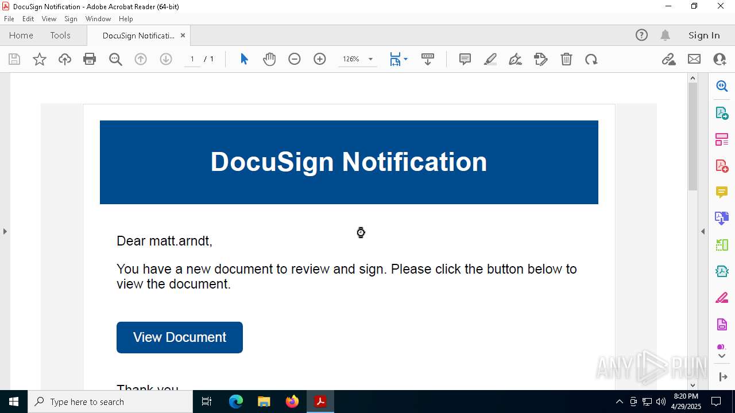Switch to the Tools tab
The height and width of the screenshot is (413, 735).
pos(60,35)
